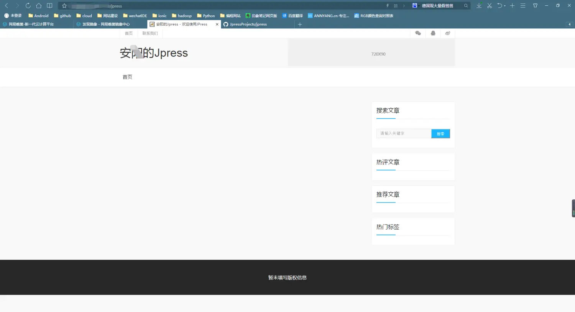This screenshot has width=575, height=312.
Task: Open the downloads manager icon
Action: point(479,6)
